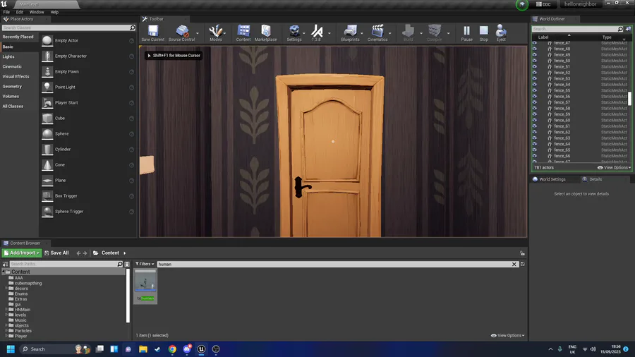Image resolution: width=635 pixels, height=357 pixels.
Task: Open the Help menu
Action: pos(54,12)
